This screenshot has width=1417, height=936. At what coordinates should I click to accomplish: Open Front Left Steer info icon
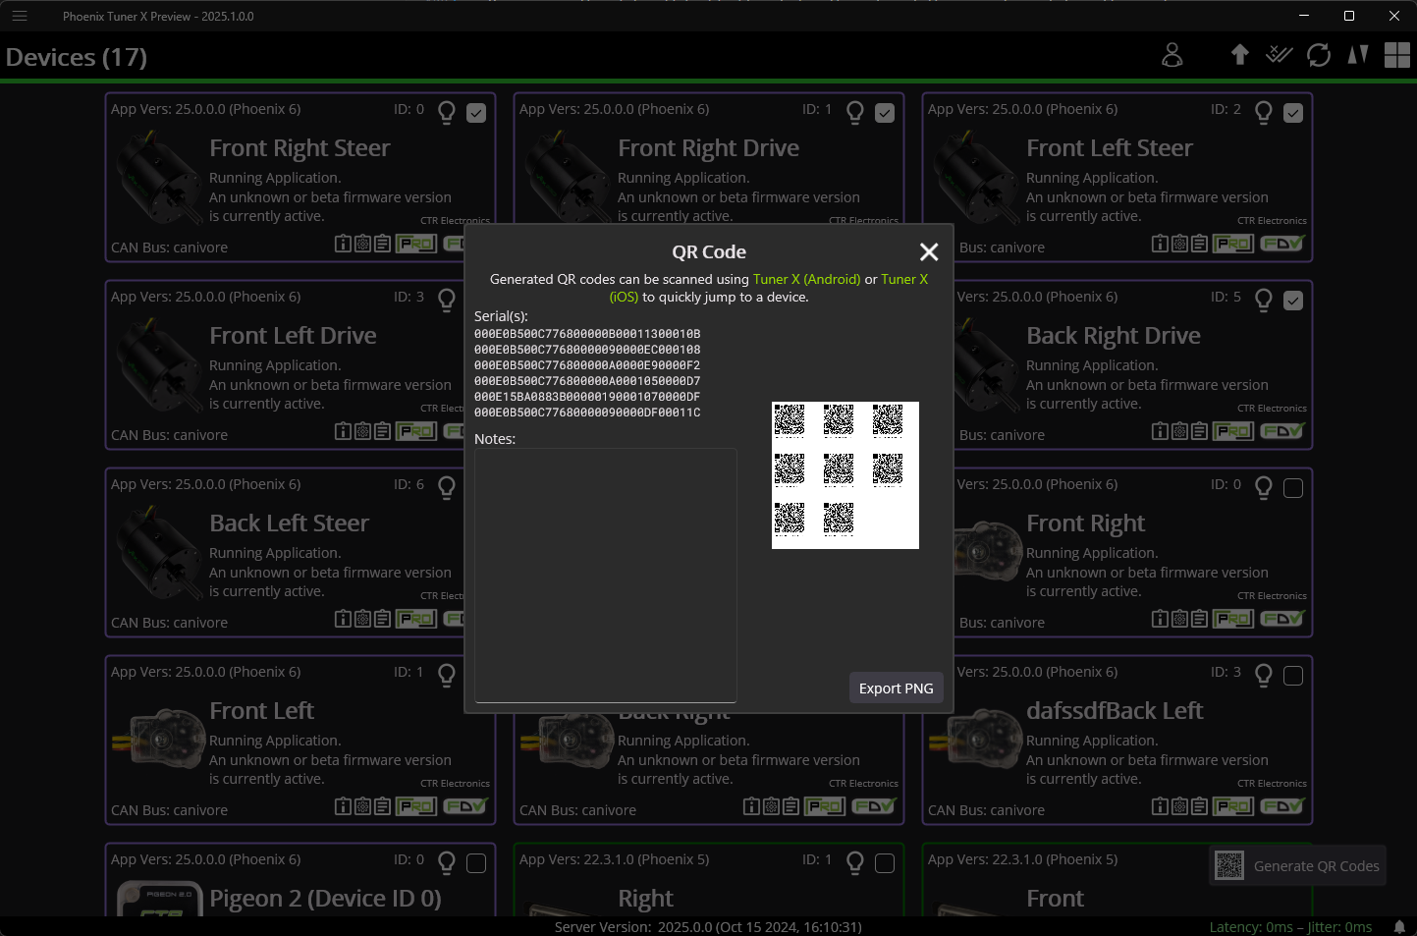1160,244
